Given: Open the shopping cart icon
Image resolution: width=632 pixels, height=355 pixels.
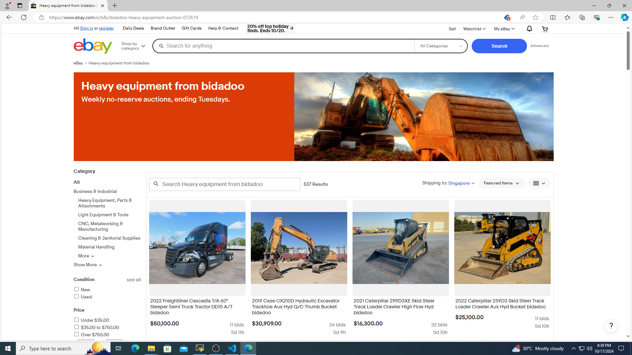Looking at the screenshot, I should 545,29.
